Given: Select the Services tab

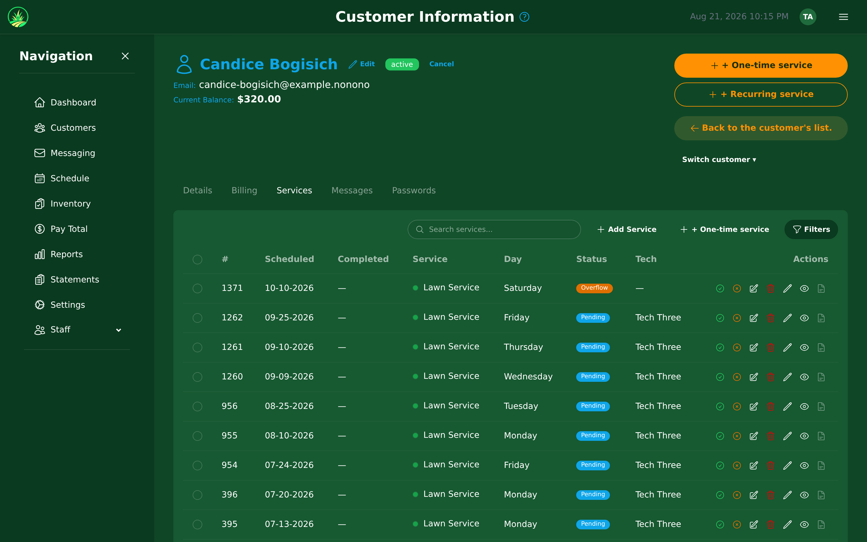Looking at the screenshot, I should point(294,191).
